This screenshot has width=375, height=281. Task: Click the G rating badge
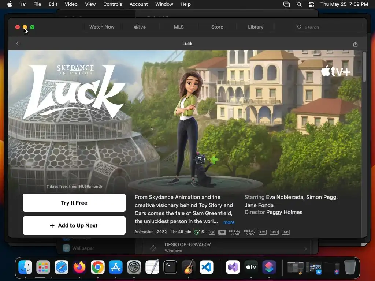[212, 232]
